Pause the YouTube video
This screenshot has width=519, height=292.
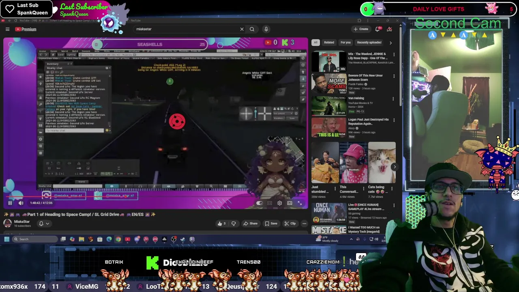[10, 203]
